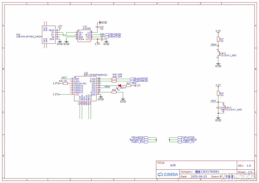Viewport: 259px width, 183px height.
Task: Select Esp8266TXD net port beside R38
Action: click(139, 79)
